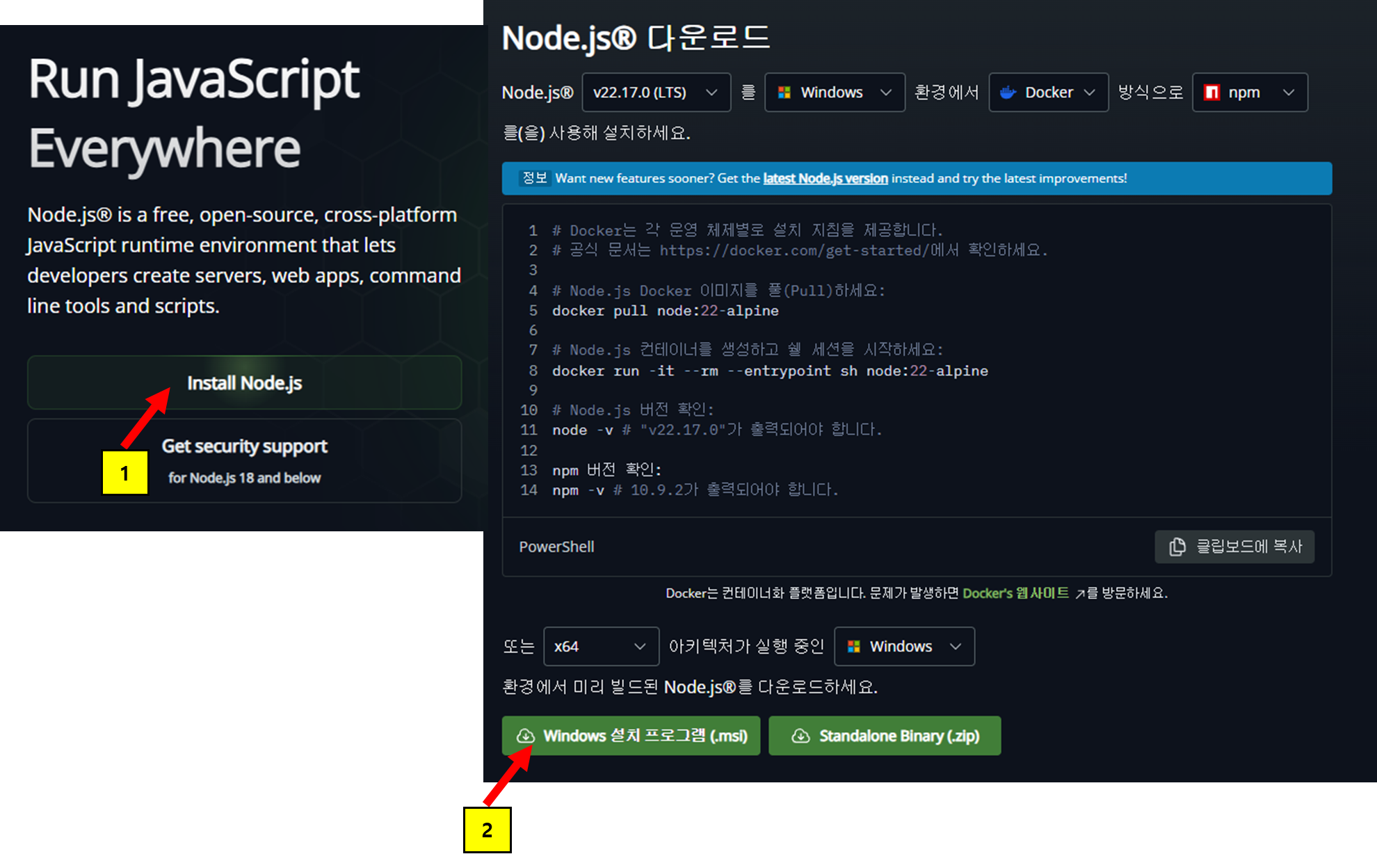The width and height of the screenshot is (1377, 854).
Task: Click download icon on Windows .msi button
Action: pos(526,736)
